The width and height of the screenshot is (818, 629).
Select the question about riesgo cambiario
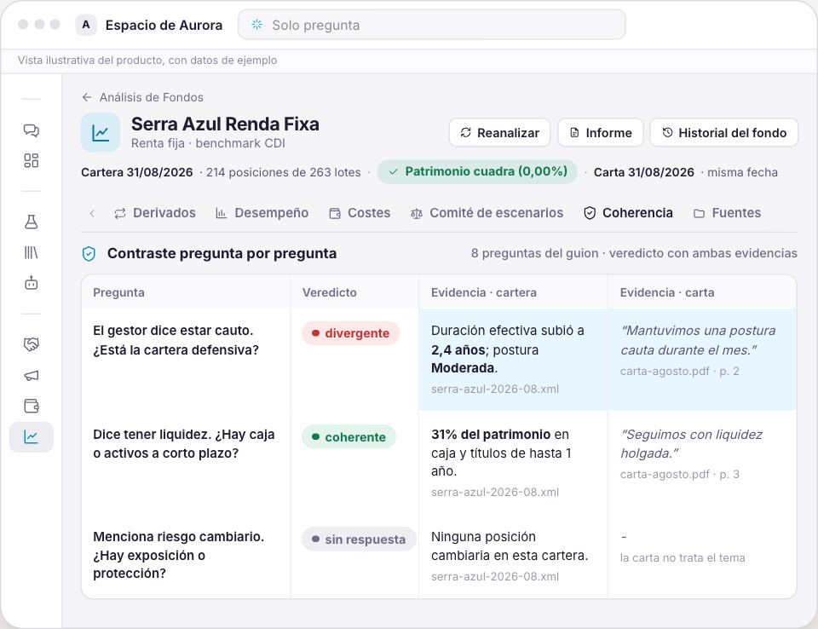coord(178,555)
